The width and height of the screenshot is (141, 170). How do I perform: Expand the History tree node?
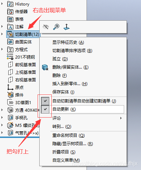tap(2, 4)
